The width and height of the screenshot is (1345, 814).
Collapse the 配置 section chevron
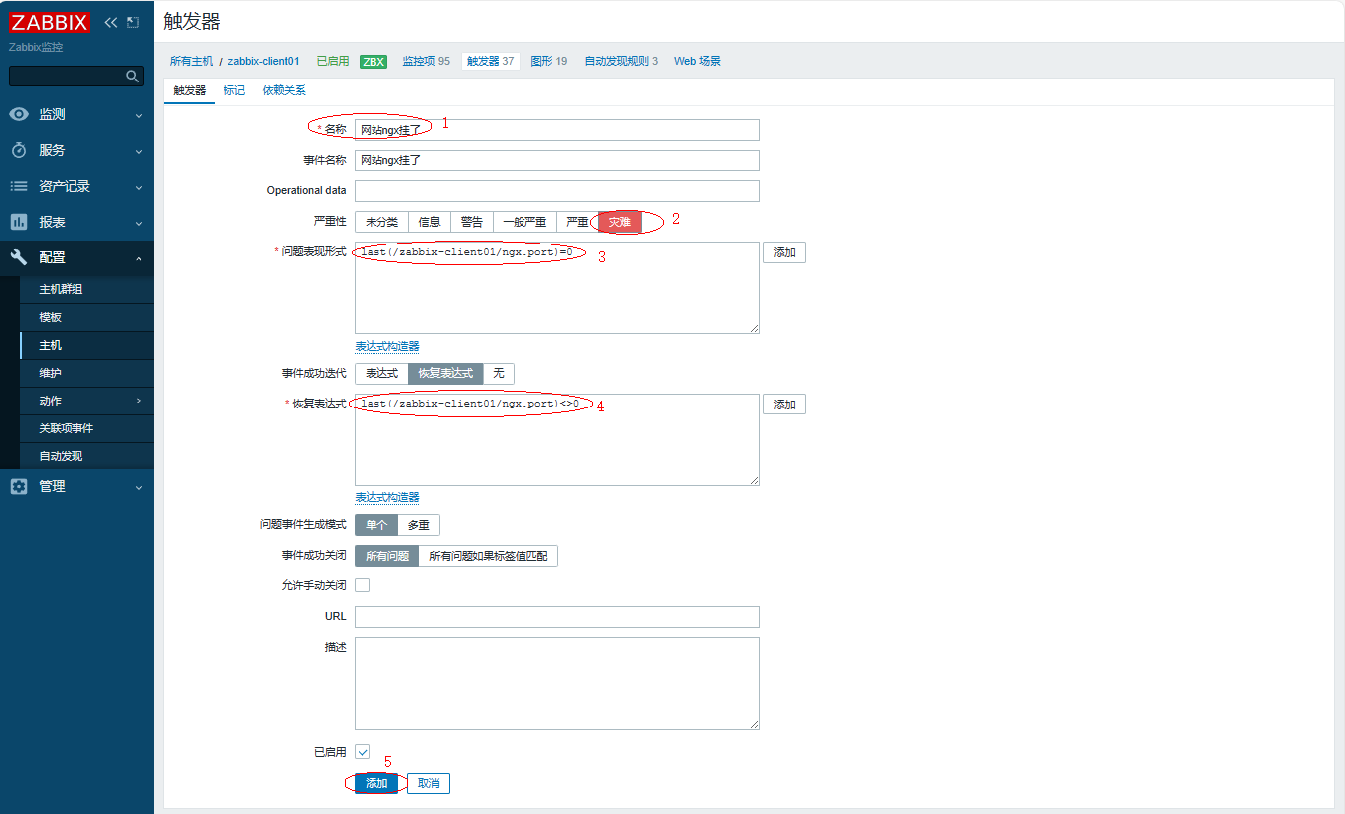139,258
